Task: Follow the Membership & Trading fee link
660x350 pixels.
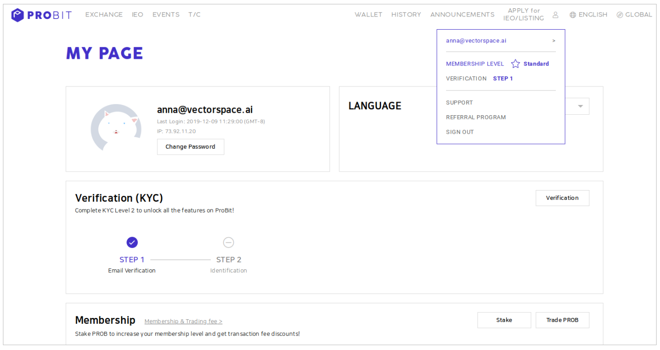Action: pos(183,321)
